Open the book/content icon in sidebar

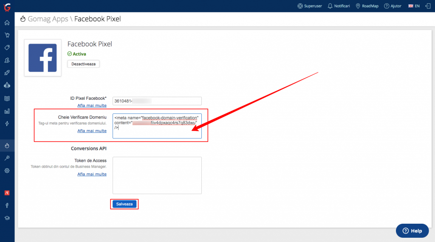pyautogui.click(x=7, y=98)
